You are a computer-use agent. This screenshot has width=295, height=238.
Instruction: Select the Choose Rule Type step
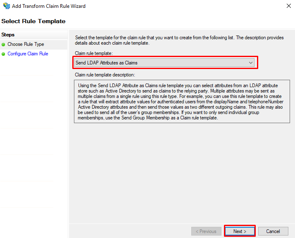point(26,44)
